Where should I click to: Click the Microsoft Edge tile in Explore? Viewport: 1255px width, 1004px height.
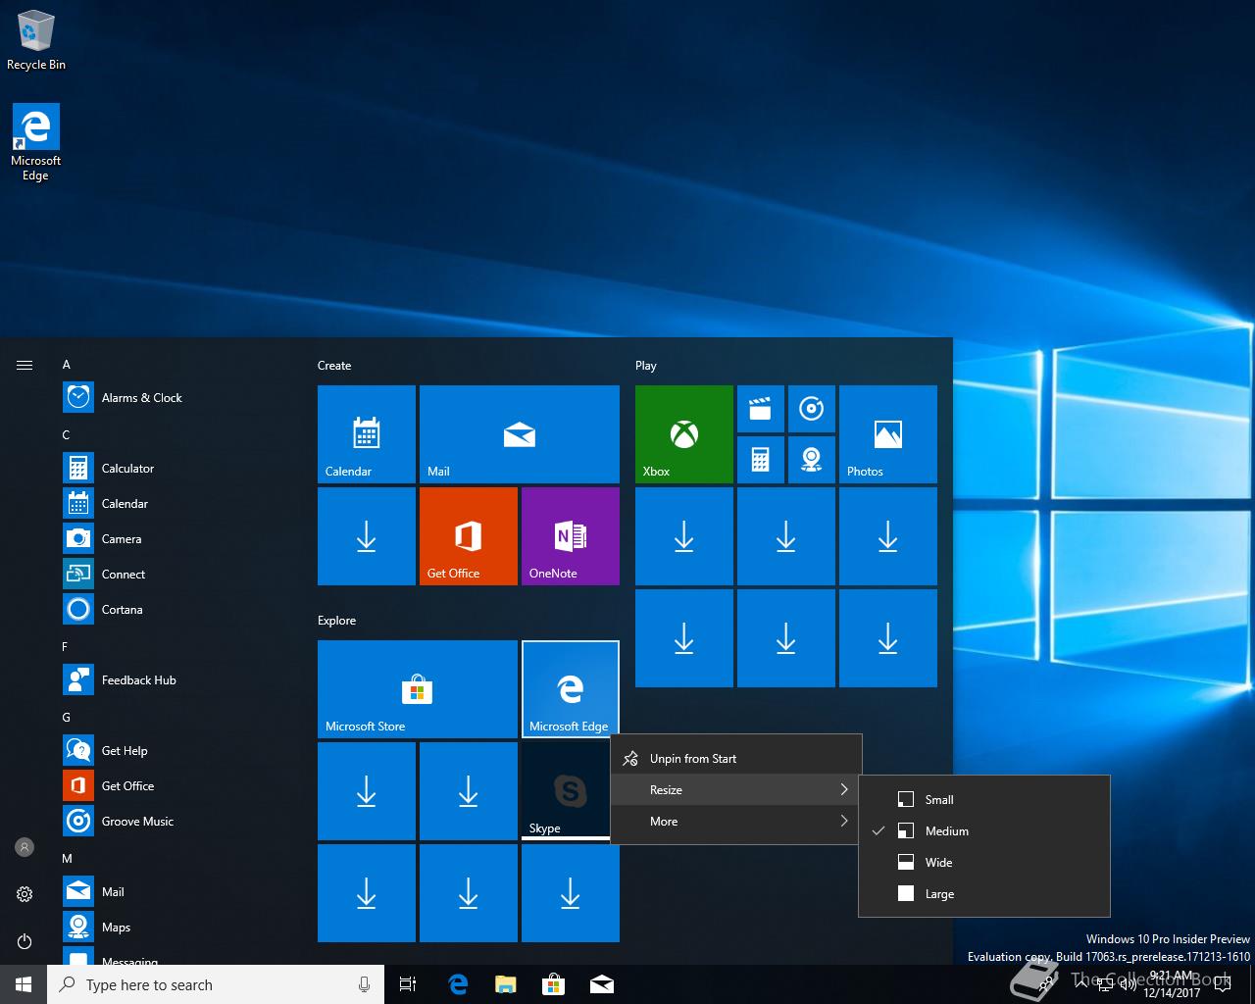(571, 689)
